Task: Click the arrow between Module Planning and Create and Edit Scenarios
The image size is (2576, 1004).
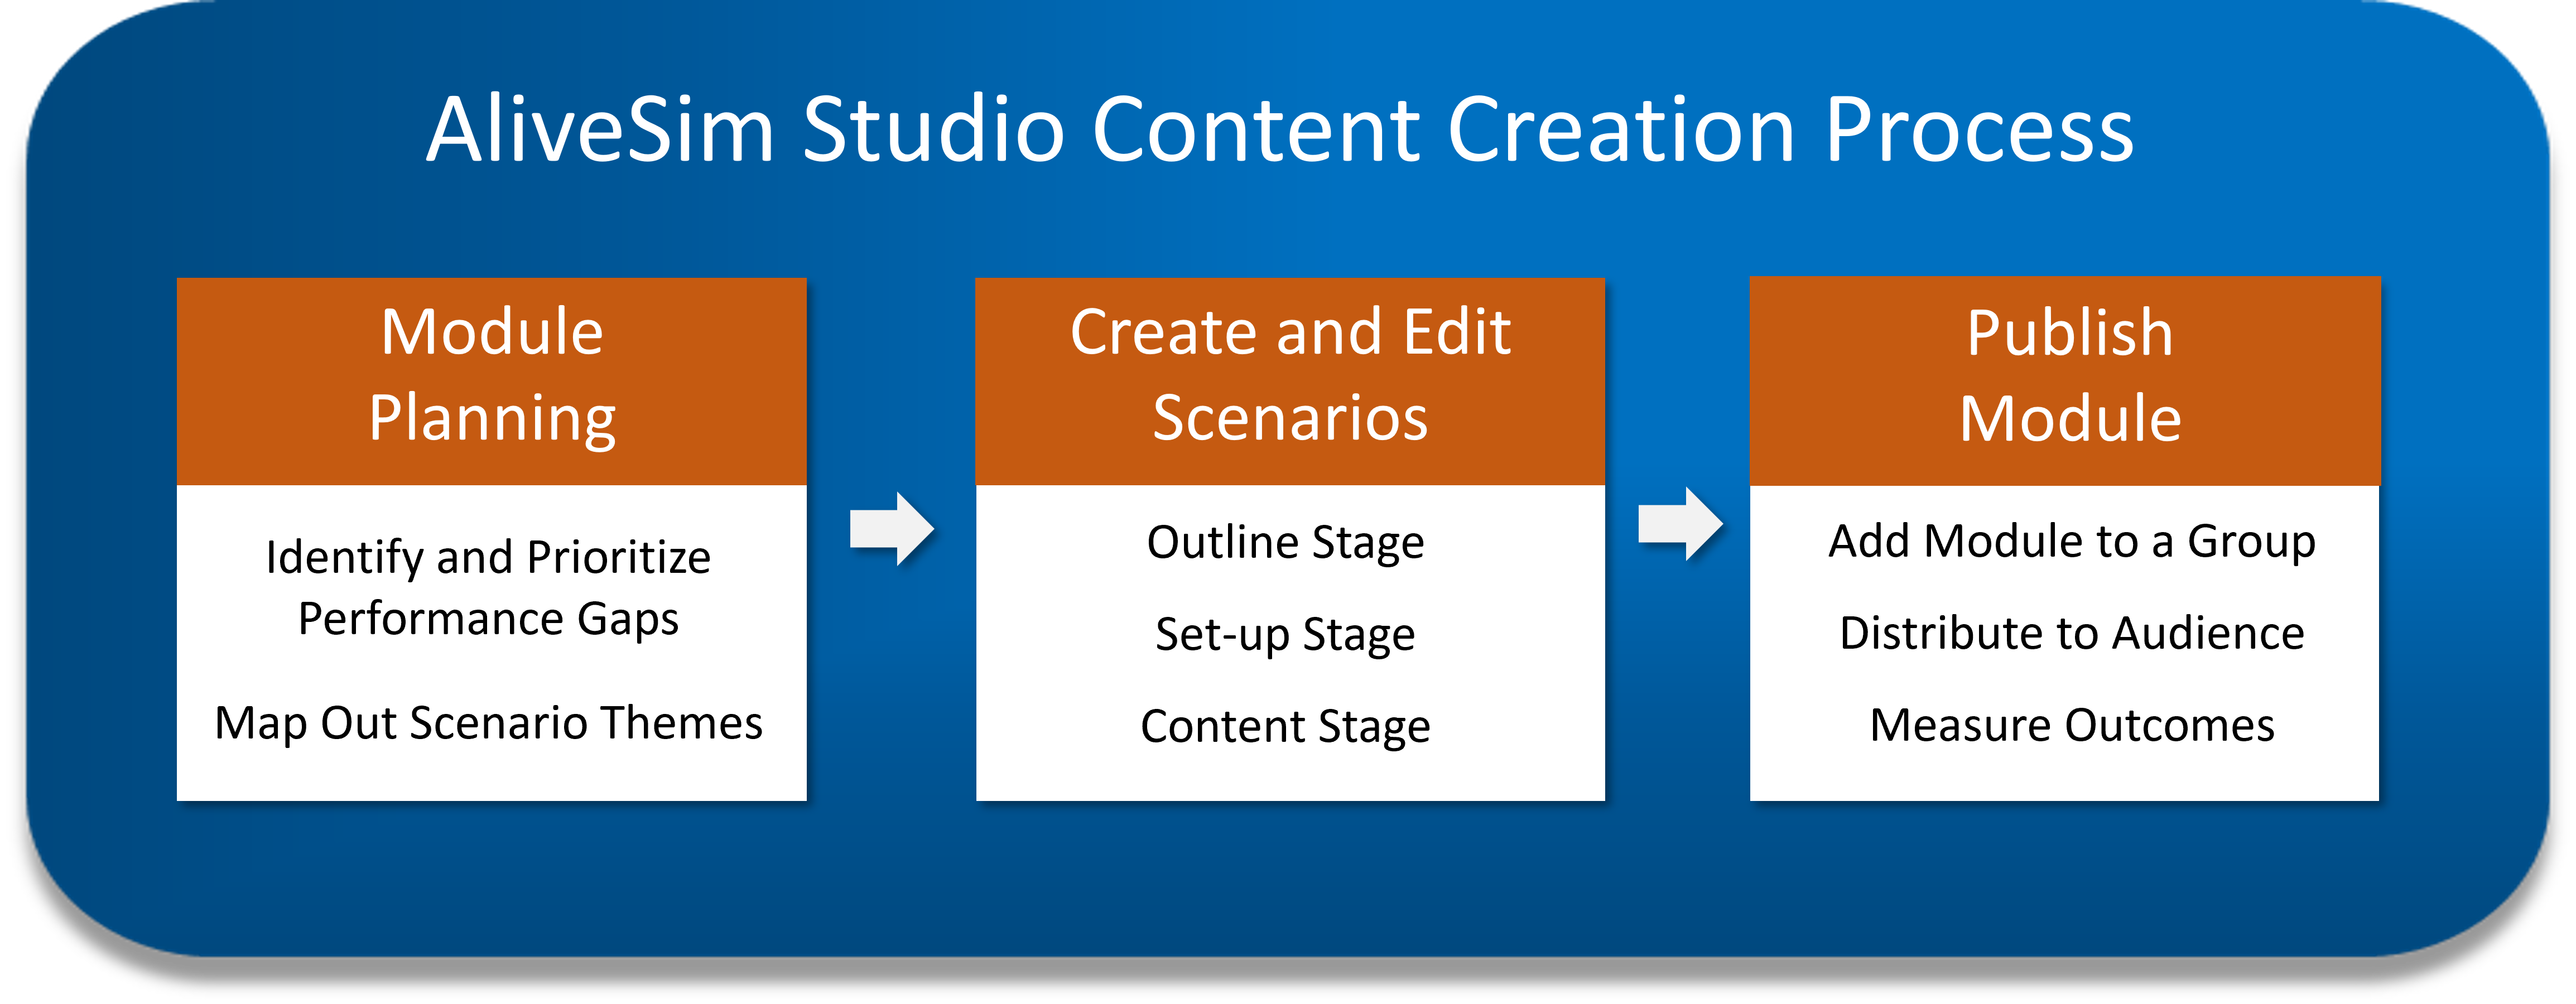Action: coord(892,529)
